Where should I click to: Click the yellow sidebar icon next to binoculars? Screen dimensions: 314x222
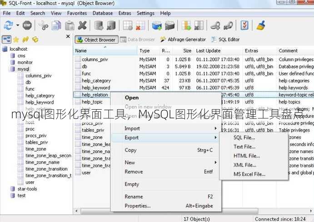point(35,39)
